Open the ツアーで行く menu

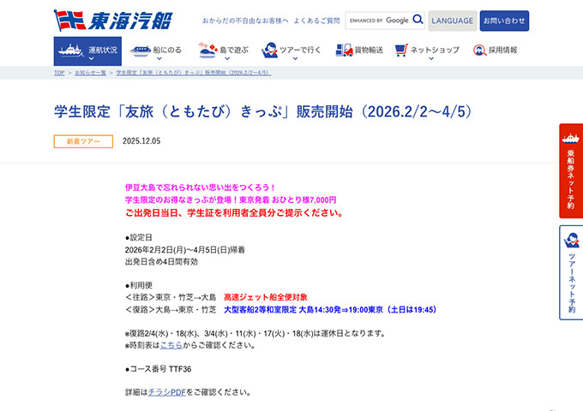291,51
